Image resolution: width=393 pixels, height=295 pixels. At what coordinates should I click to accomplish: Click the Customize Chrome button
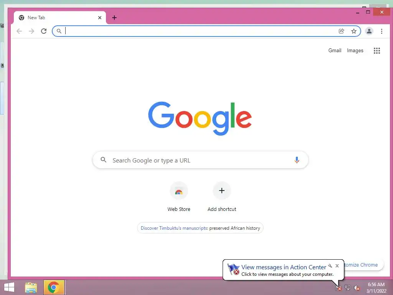(x=364, y=265)
